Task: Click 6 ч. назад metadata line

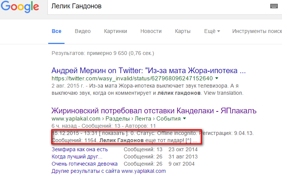Action: [x=104, y=126]
